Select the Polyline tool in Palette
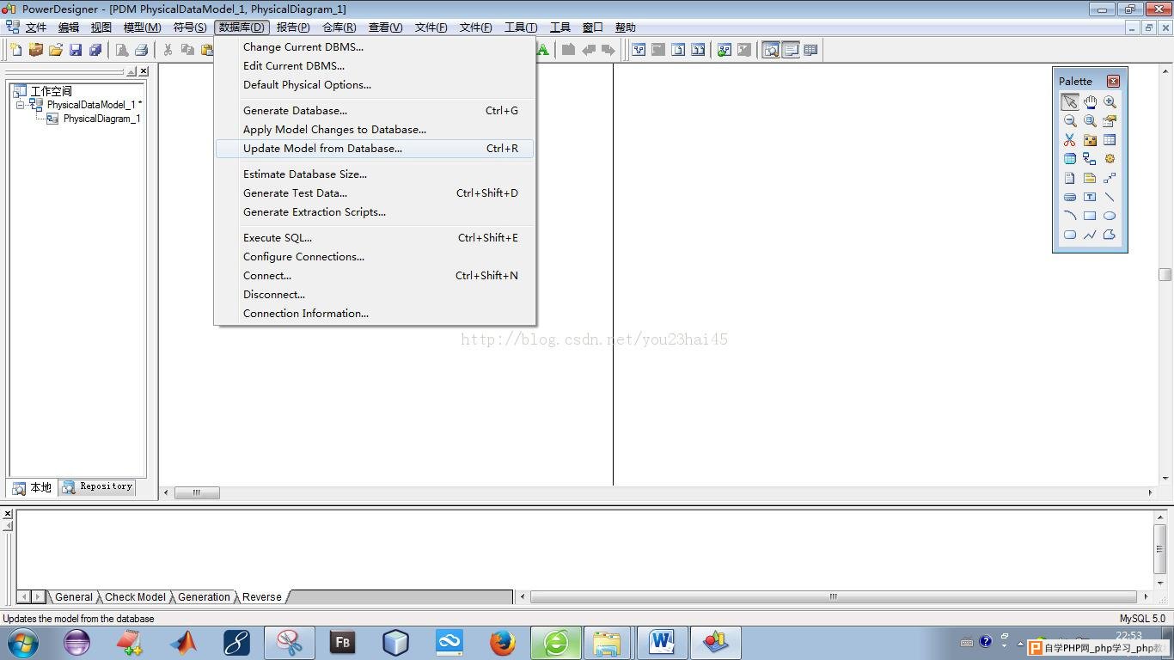This screenshot has height=660, width=1174. point(1090,235)
